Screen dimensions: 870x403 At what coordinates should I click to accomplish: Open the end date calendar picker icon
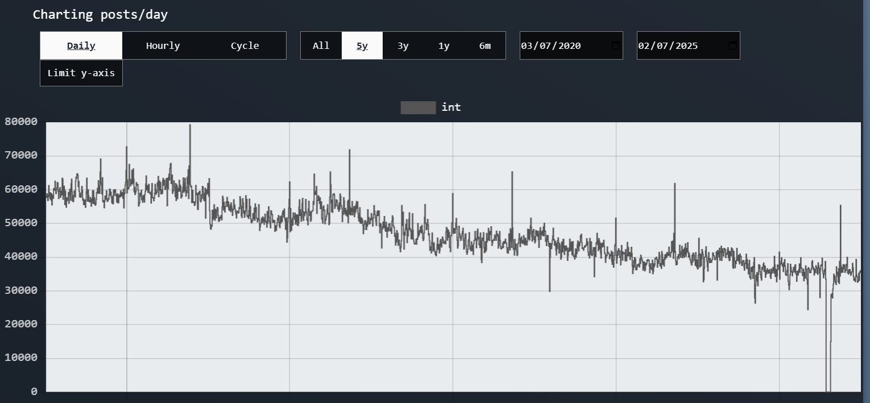pos(732,45)
